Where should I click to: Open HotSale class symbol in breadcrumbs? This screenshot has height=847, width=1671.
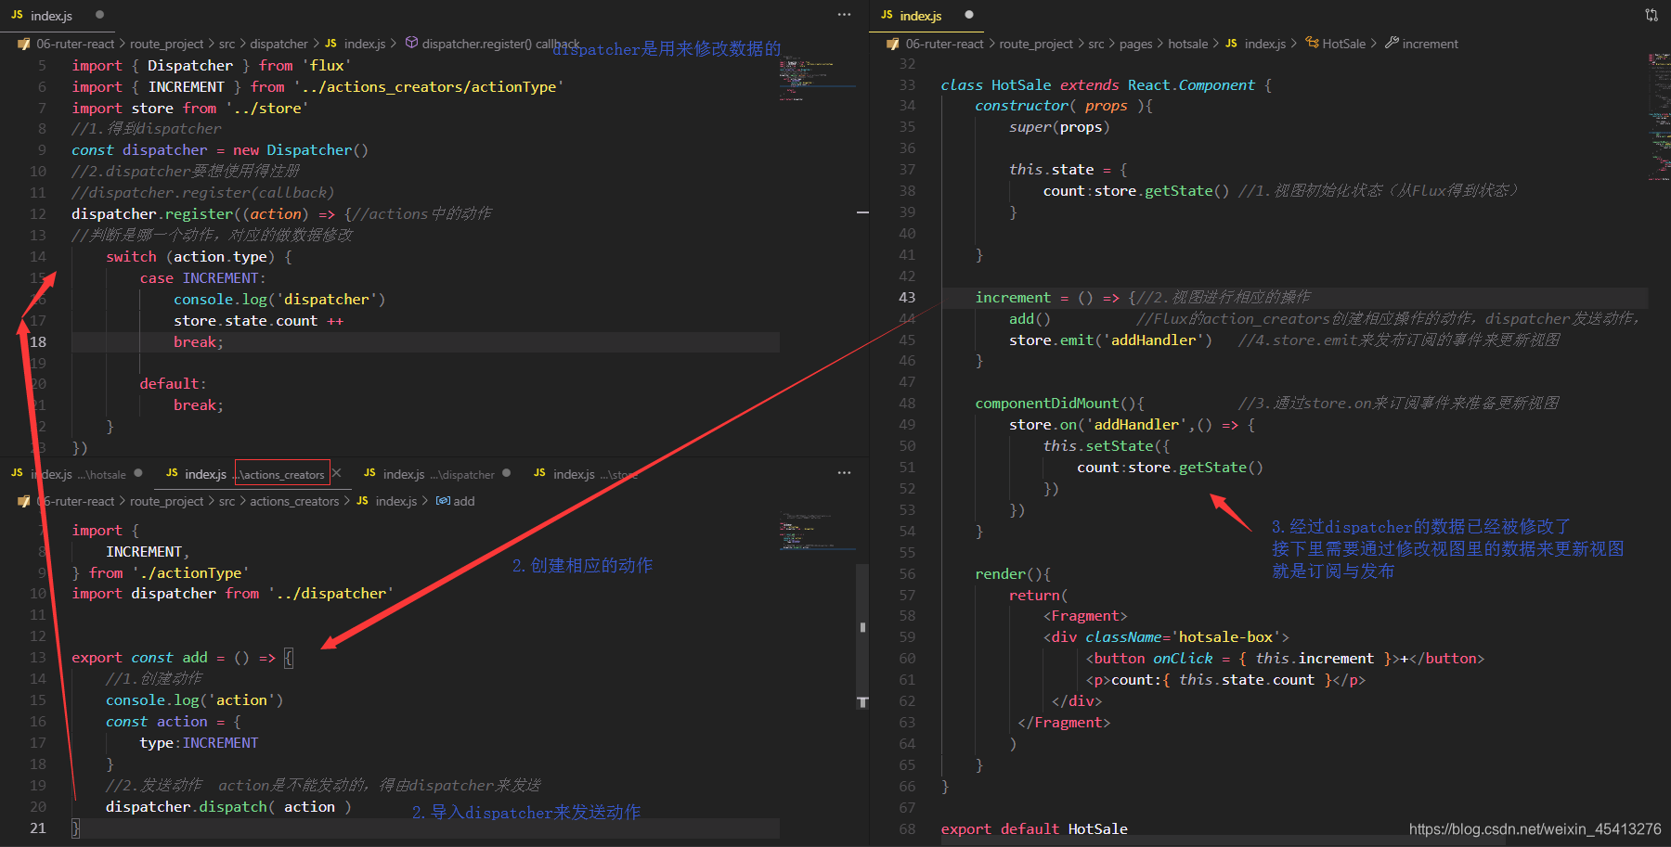point(1336,44)
